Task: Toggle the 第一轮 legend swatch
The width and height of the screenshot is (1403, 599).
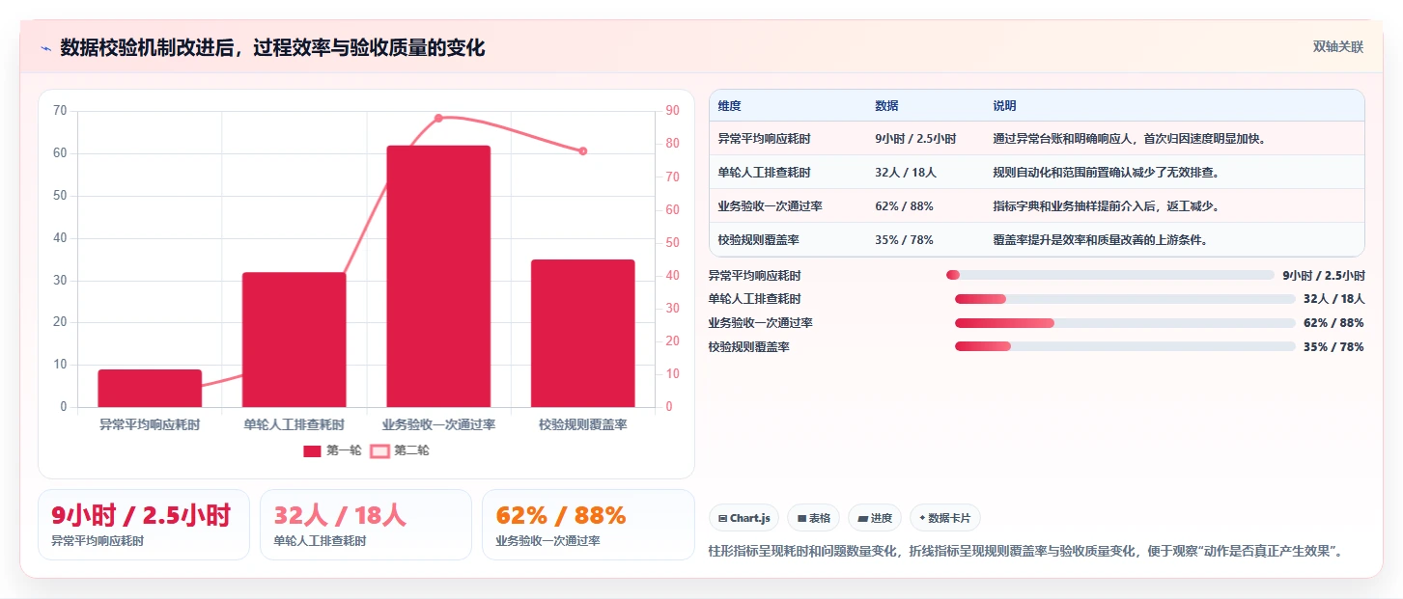Action: point(312,450)
